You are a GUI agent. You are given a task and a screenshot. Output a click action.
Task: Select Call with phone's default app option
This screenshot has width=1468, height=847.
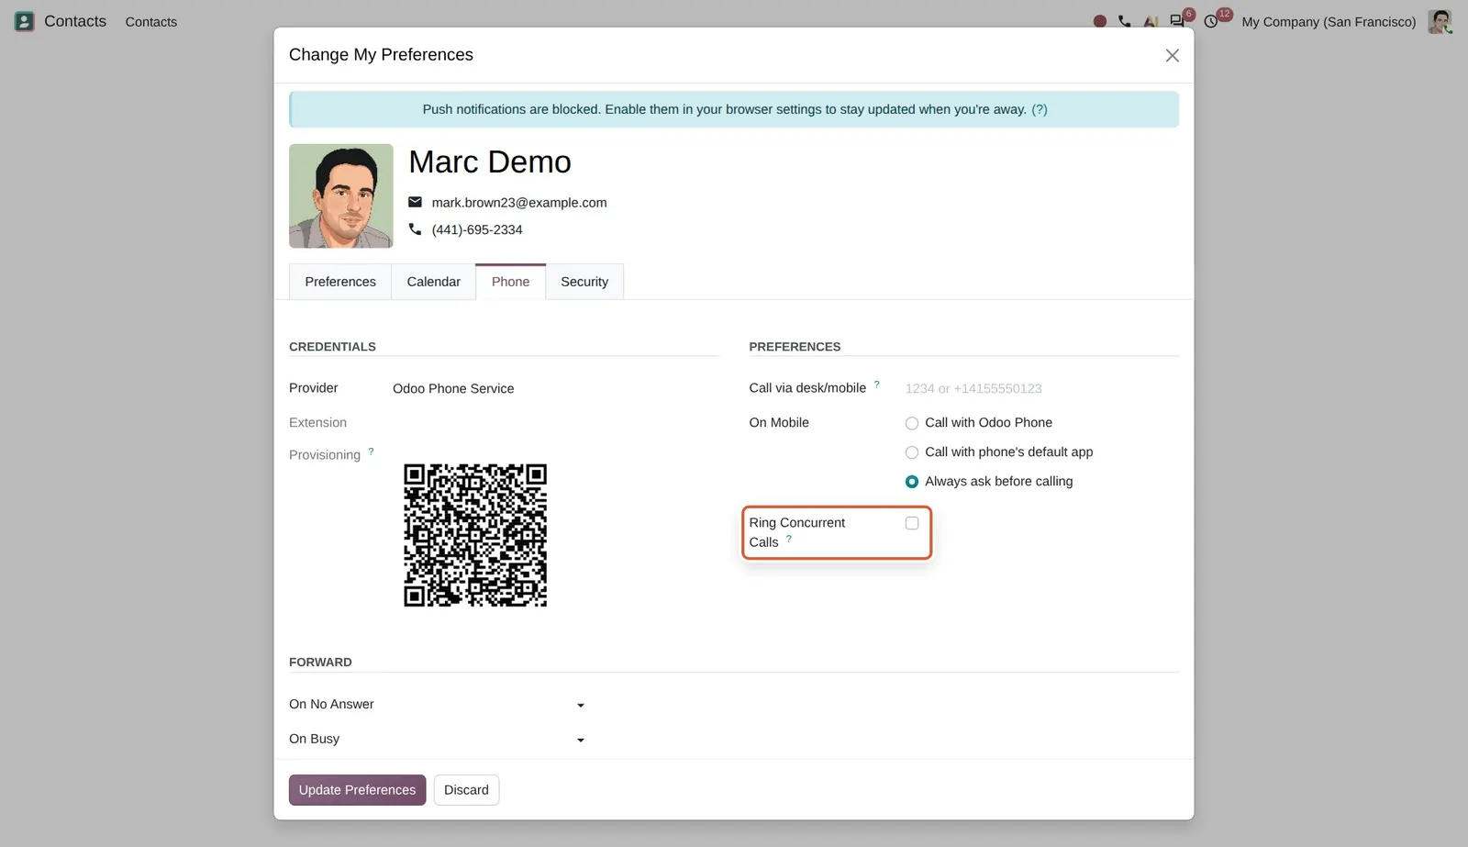911,452
